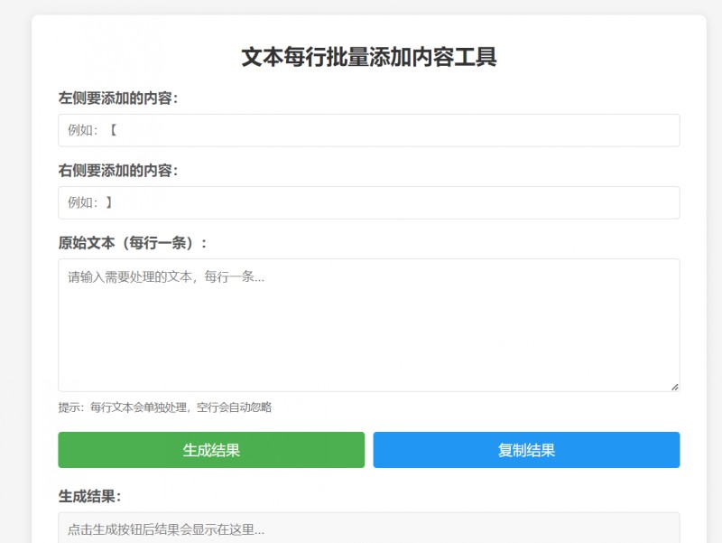Click the 点击生成按钮后结果会显示在这里 placeholder
Viewport: 722px width, 543px height.
click(x=166, y=529)
